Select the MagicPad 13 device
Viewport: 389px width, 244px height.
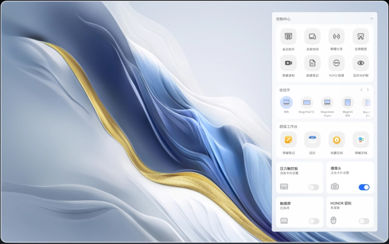(x=307, y=103)
